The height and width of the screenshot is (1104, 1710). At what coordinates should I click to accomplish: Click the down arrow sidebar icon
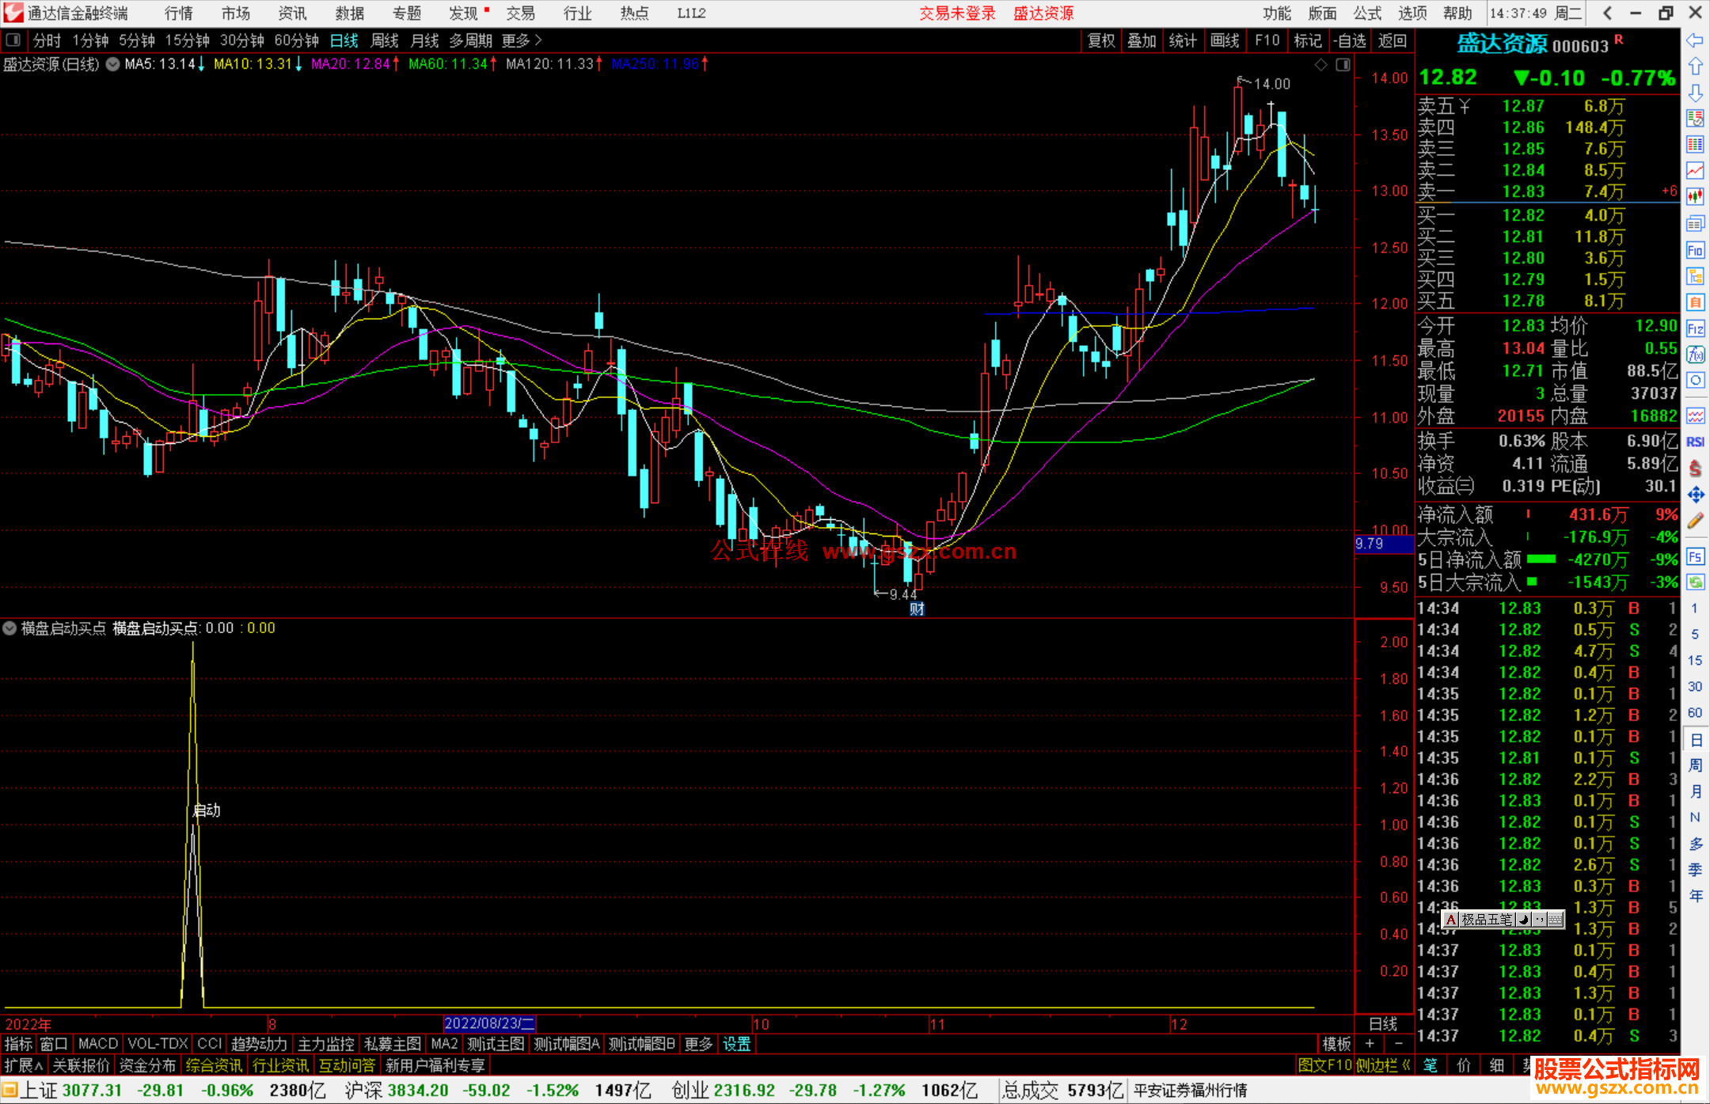[x=1695, y=93]
